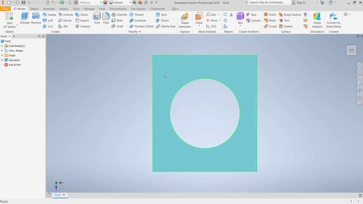
Task: Select the Thread tool
Action: (136, 15)
